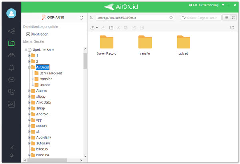Click the tree horizontal scrollbar thumb
This screenshot has width=240, height=164.
(47, 160)
